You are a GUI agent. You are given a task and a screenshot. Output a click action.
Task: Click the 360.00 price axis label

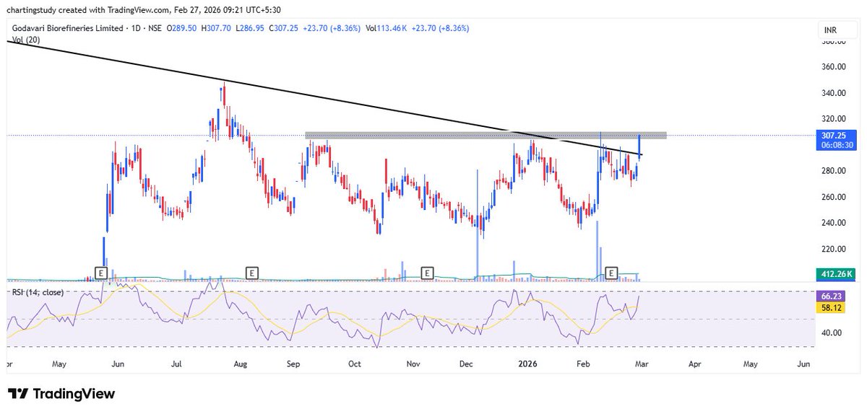click(x=833, y=67)
